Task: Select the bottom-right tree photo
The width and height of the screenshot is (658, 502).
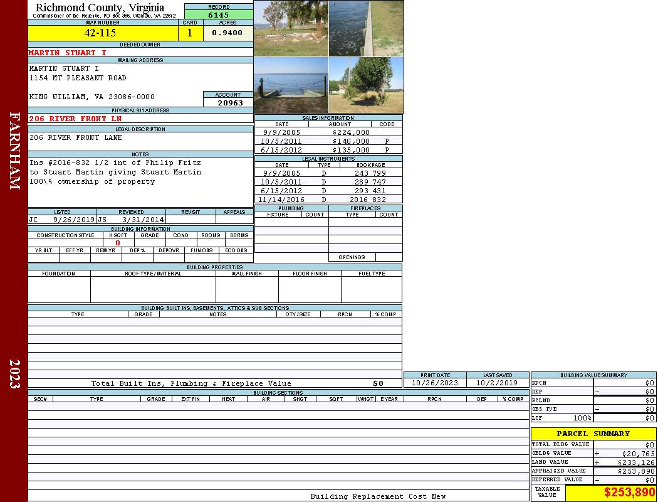Action: pos(366,85)
